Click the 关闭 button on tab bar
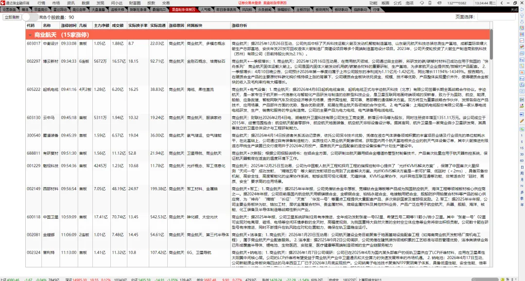 [x=514, y=10]
